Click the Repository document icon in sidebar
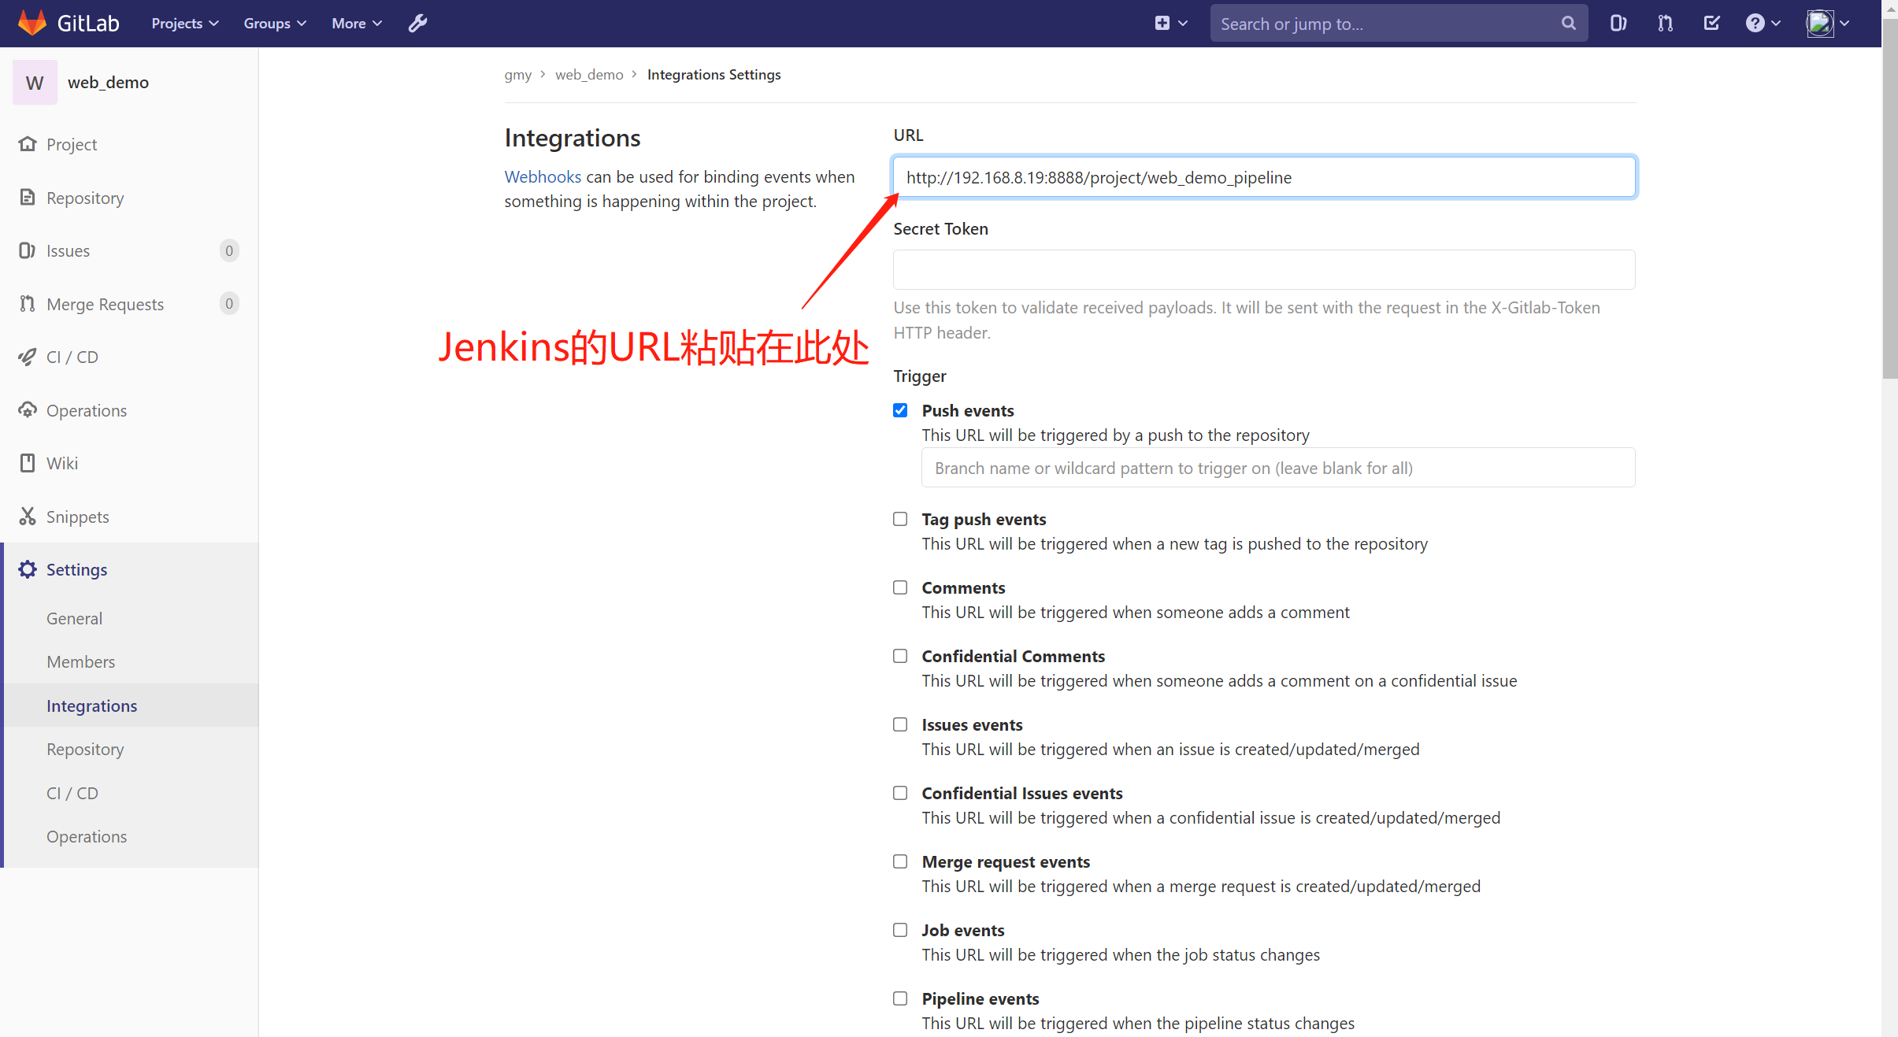 tap(28, 198)
